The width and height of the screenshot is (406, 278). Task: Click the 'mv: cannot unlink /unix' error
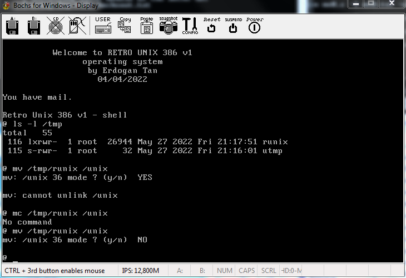(x=60, y=196)
